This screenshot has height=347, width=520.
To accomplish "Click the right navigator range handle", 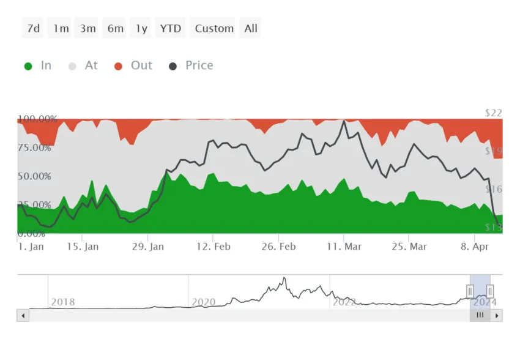I will click(x=490, y=291).
